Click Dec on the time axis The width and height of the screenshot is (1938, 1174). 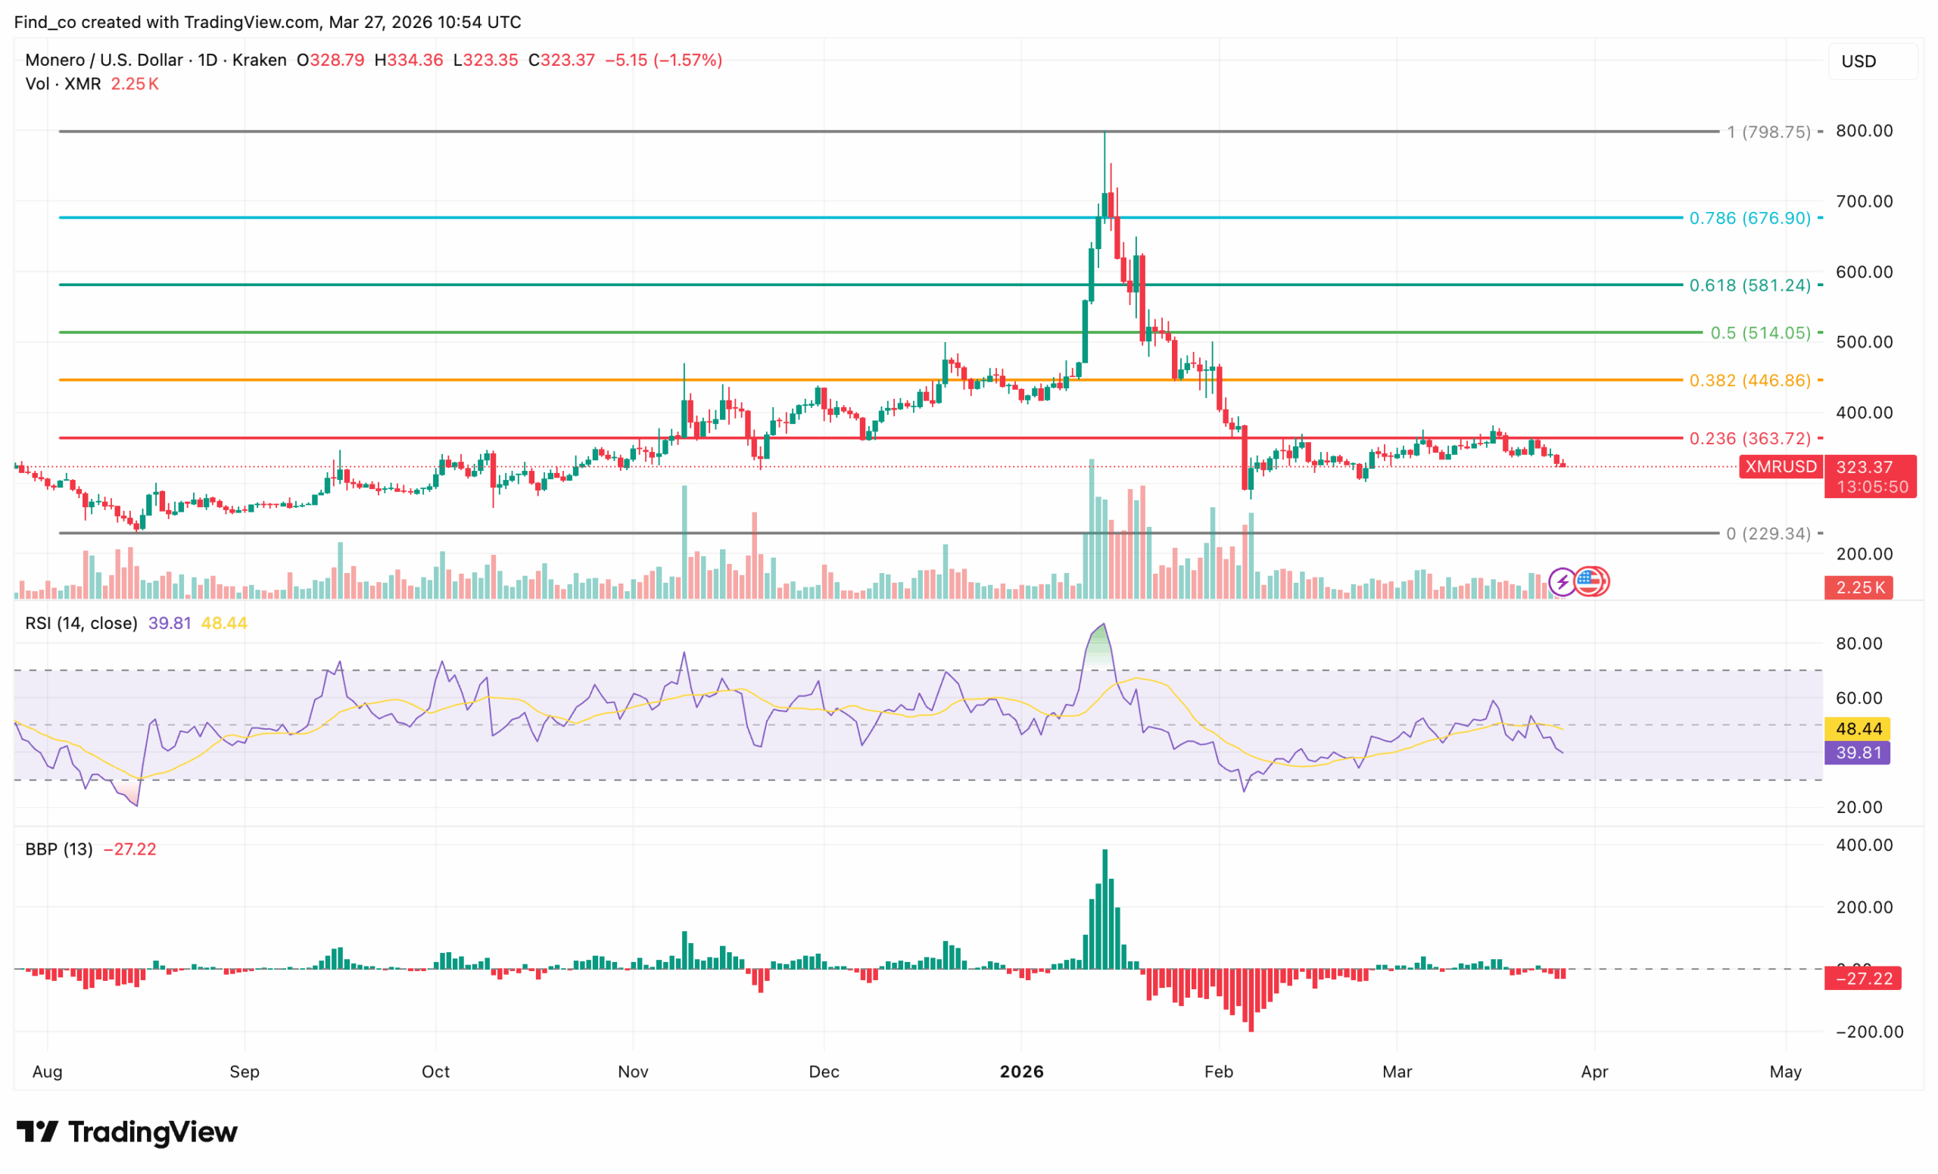click(x=824, y=1072)
